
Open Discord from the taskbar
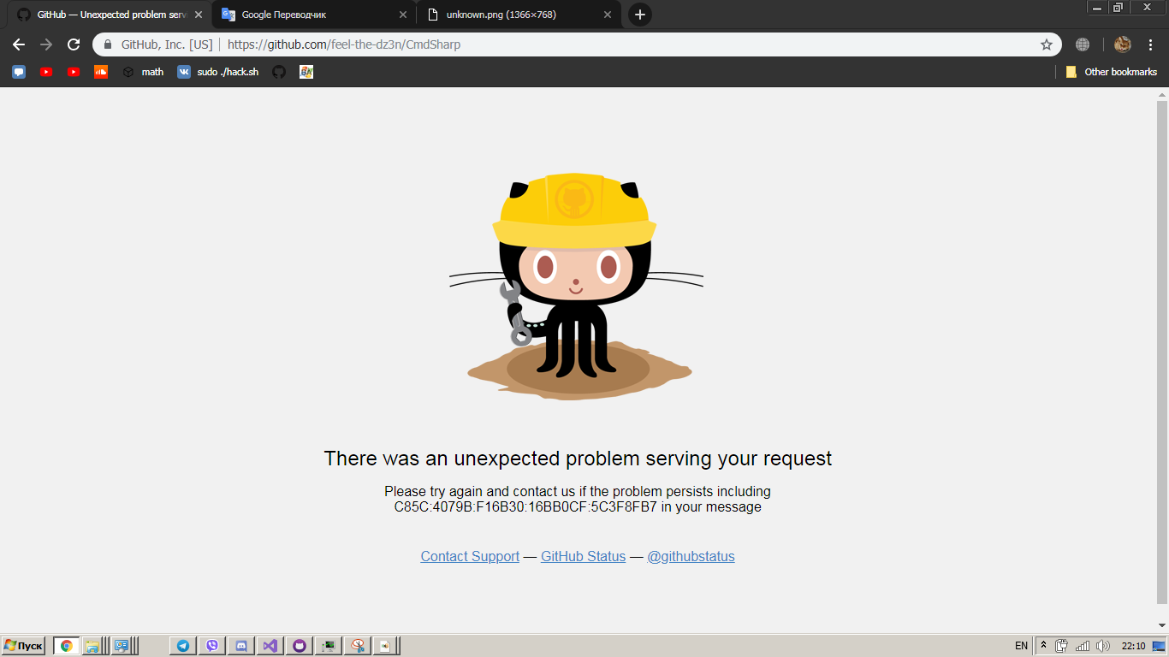point(241,646)
